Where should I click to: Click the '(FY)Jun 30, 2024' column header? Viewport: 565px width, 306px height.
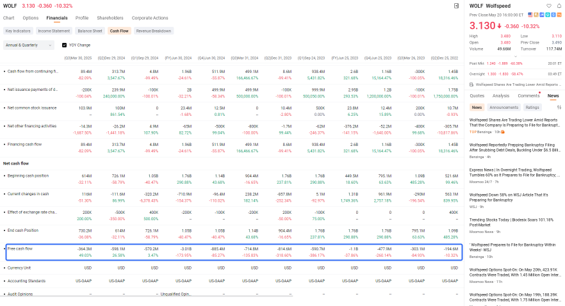(x=178, y=58)
